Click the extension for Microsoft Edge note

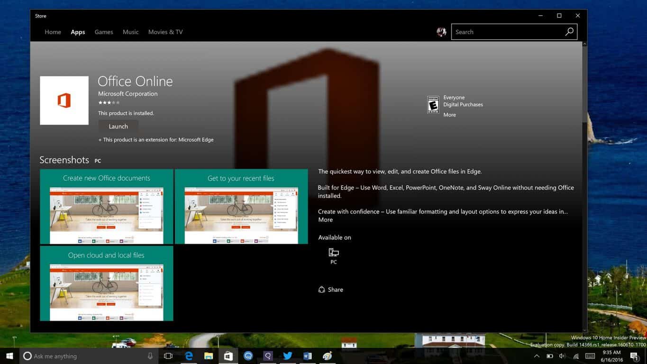coord(156,140)
